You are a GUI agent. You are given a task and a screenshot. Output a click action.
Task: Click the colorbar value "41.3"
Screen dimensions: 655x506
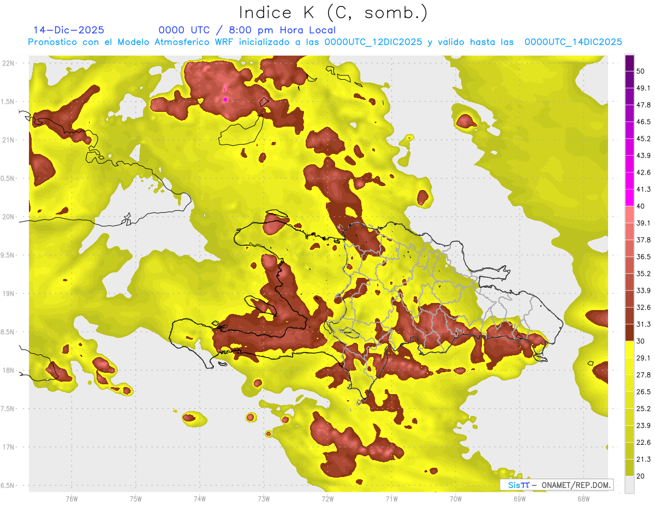click(644, 189)
